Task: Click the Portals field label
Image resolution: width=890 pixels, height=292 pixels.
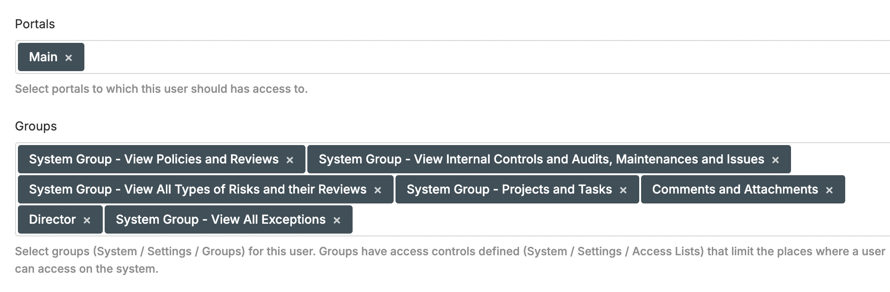Action: [35, 24]
